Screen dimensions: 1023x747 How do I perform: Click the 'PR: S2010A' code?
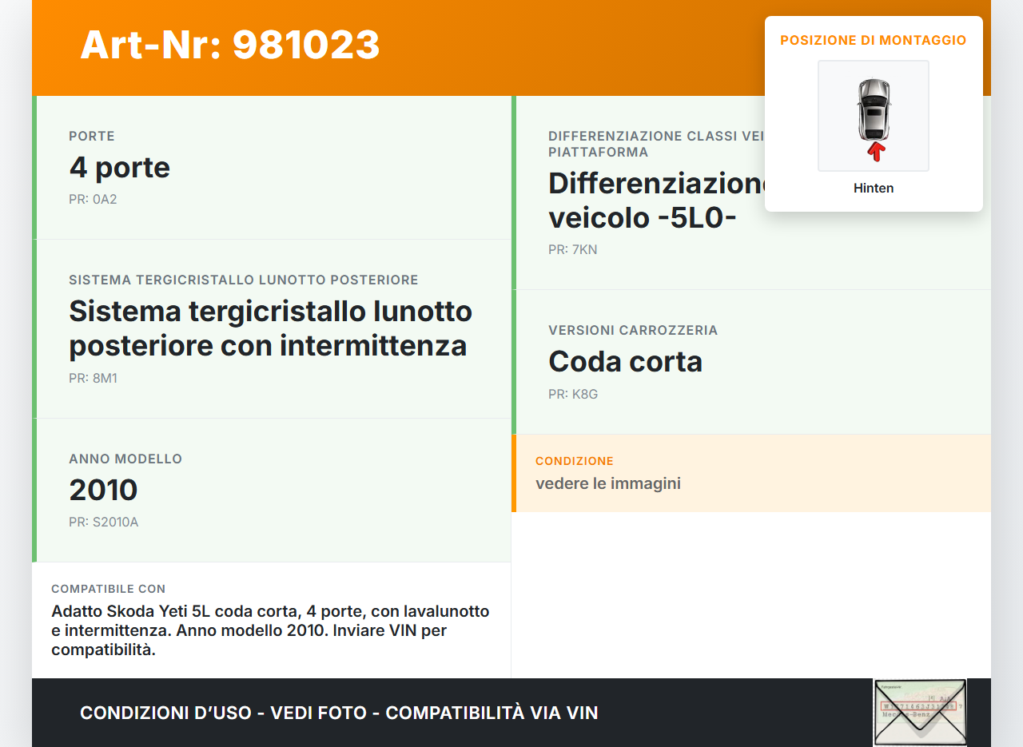pos(104,522)
